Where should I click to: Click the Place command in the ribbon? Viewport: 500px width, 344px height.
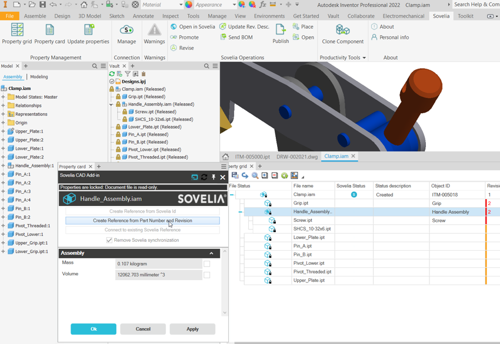point(303,27)
